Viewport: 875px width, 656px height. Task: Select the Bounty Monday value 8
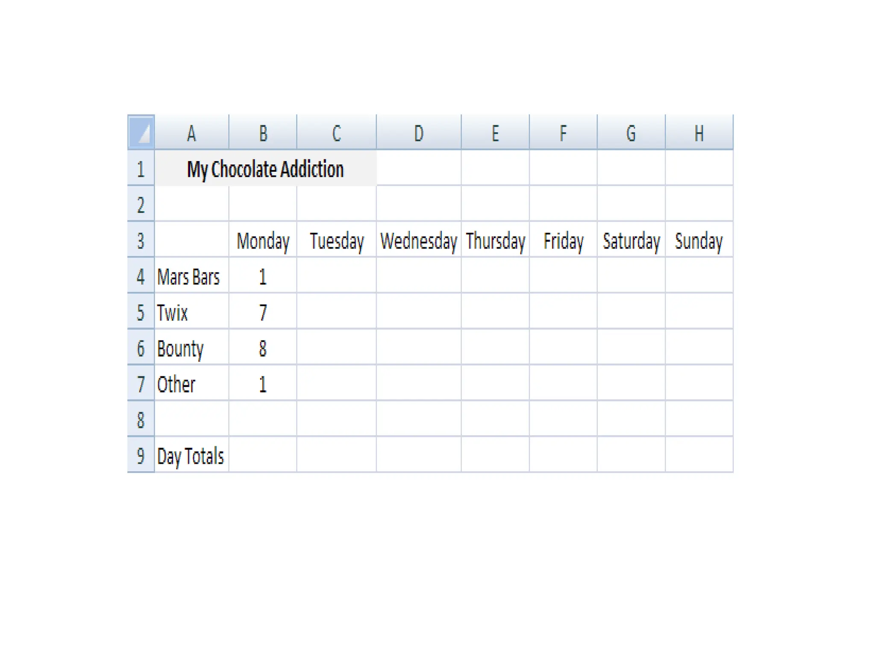pos(263,348)
